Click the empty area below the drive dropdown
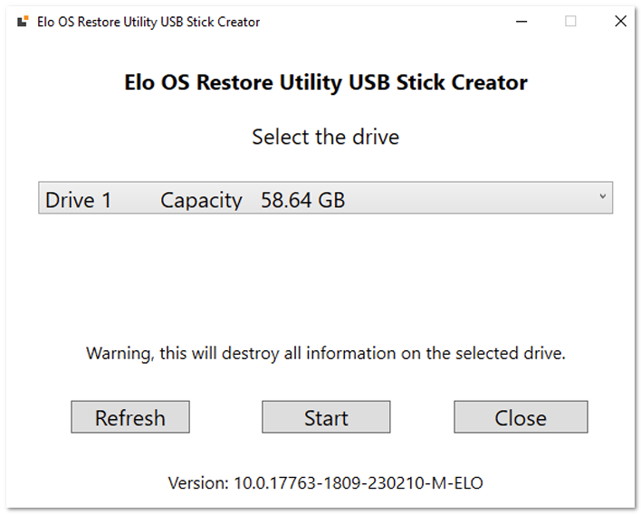This screenshot has width=641, height=514. 325,278
